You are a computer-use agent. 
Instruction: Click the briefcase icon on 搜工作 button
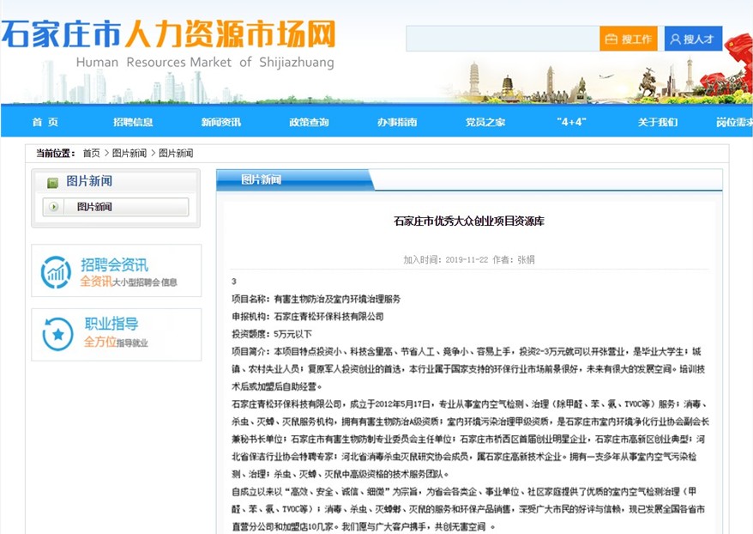pos(611,39)
